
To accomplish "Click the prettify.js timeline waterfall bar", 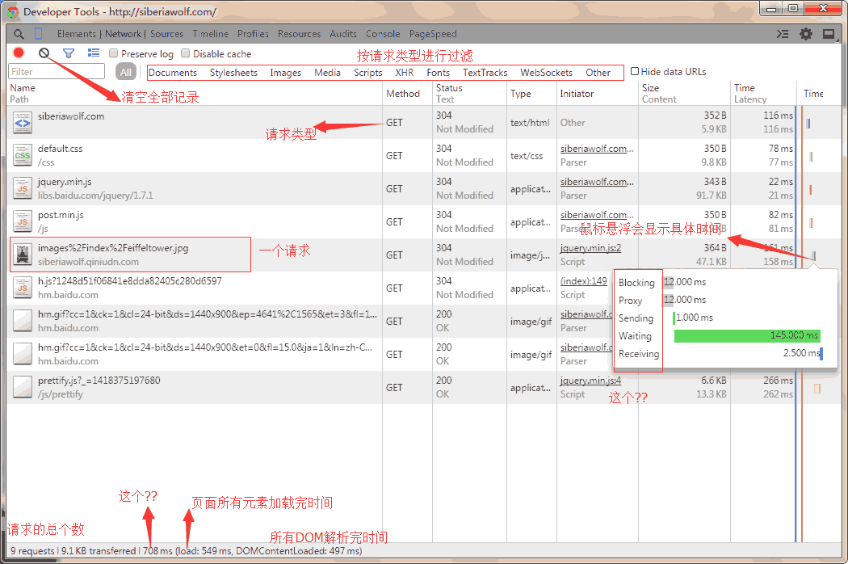I will (x=817, y=388).
